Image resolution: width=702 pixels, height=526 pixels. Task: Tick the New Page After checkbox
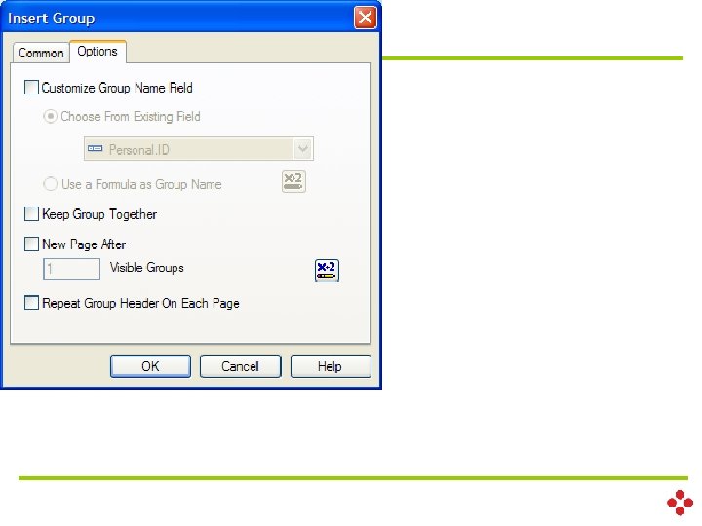click(31, 244)
